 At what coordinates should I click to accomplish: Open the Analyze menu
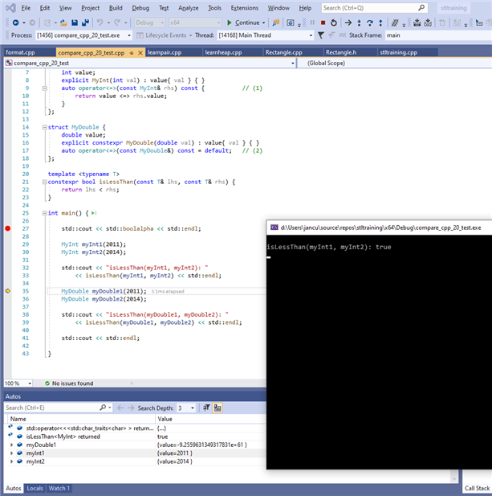pyautogui.click(x=188, y=7)
